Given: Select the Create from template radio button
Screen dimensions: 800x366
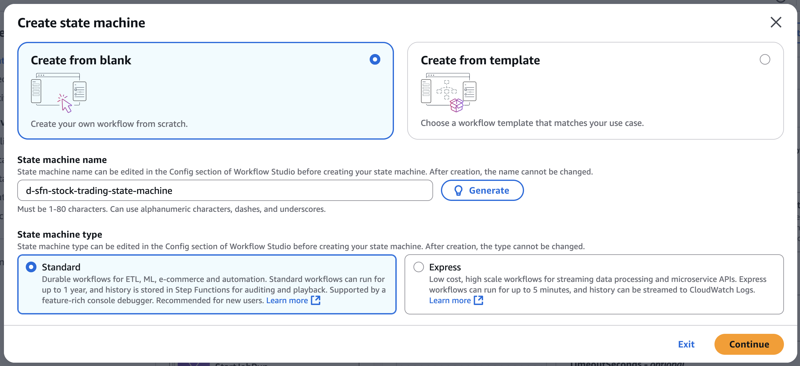Looking at the screenshot, I should [765, 59].
